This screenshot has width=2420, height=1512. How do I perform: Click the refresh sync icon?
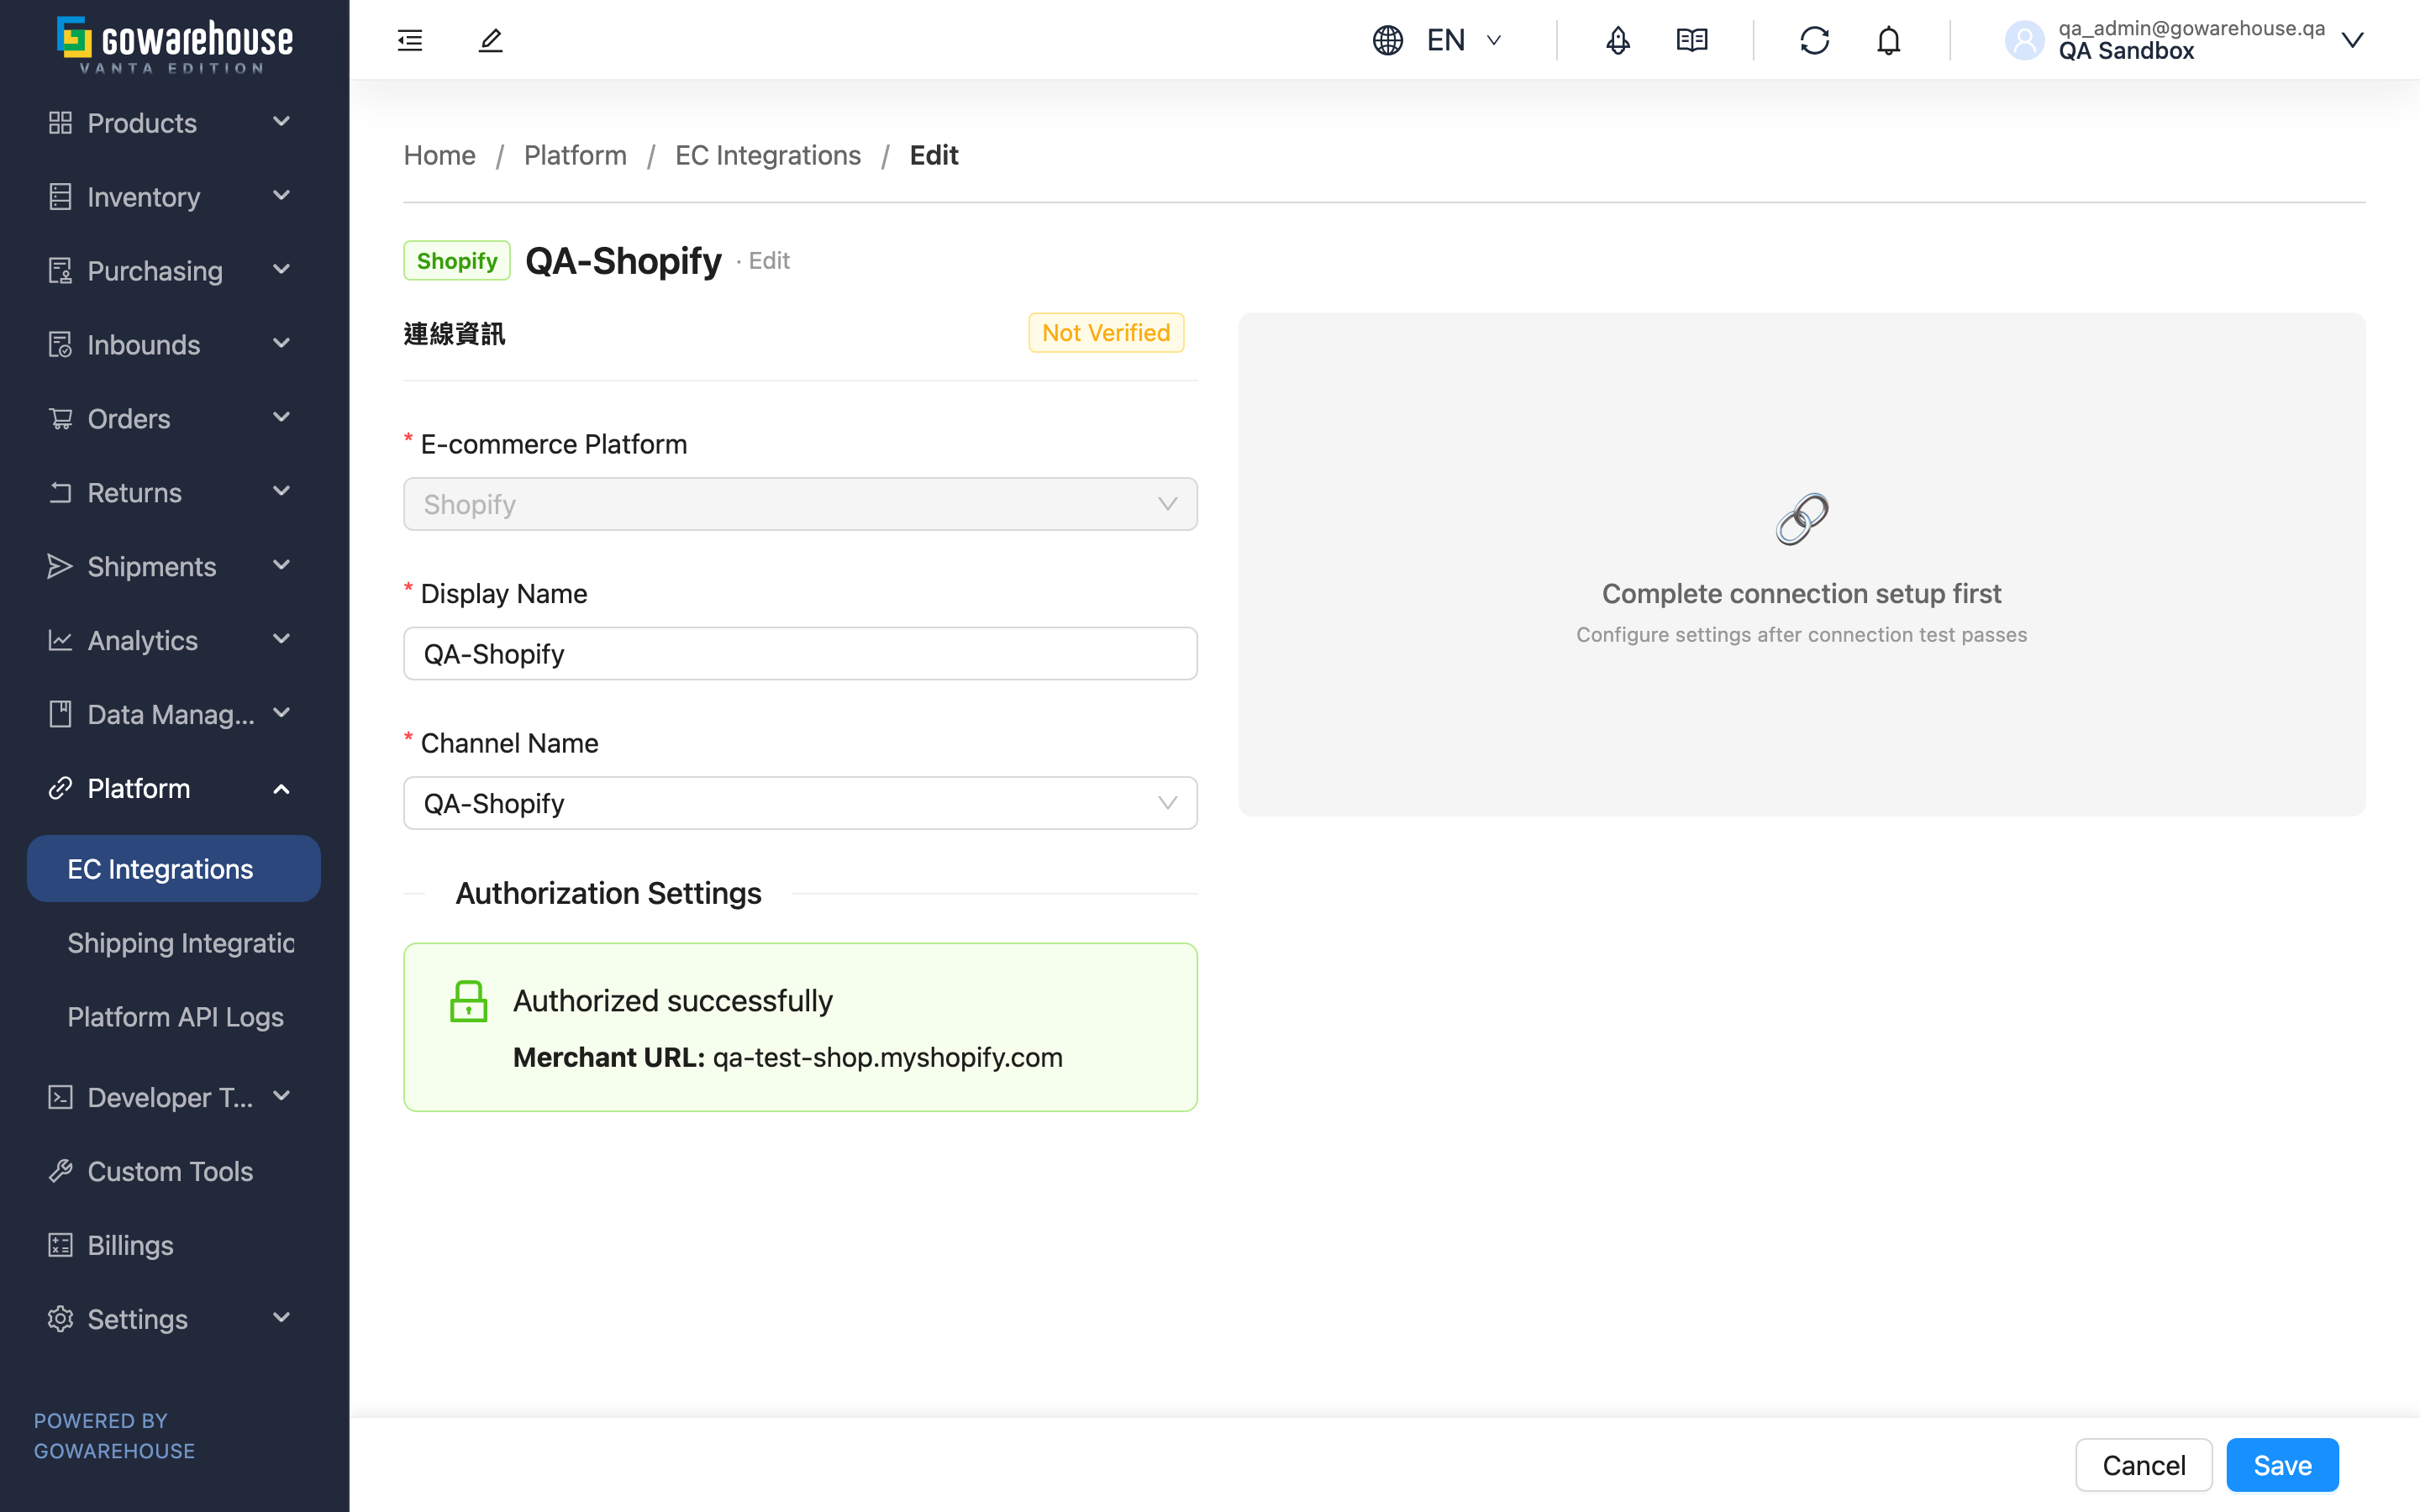click(x=1815, y=40)
